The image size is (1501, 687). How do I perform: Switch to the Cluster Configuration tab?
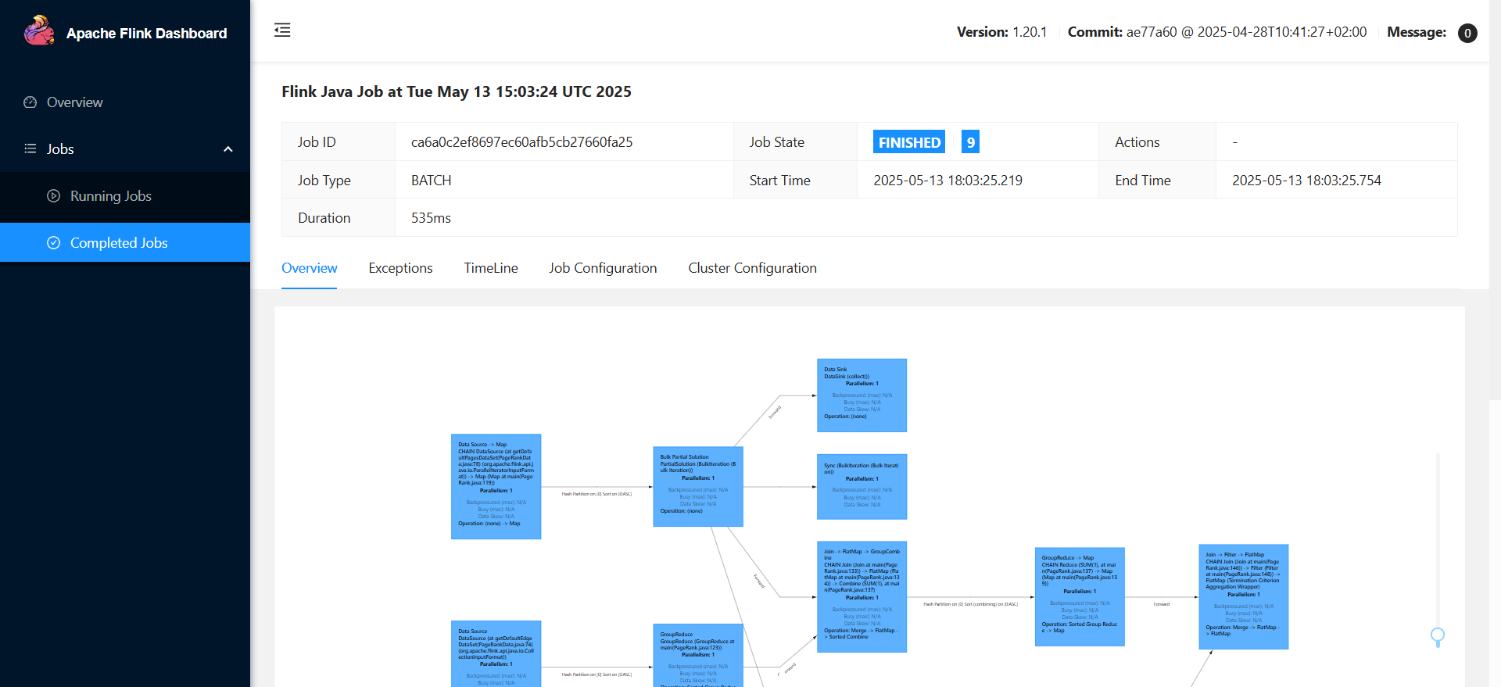(752, 268)
